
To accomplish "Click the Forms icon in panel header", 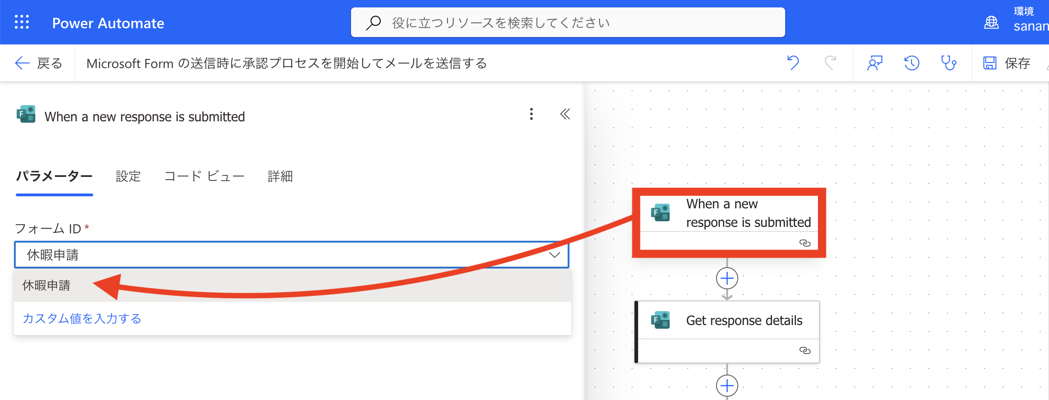I will pos(26,114).
